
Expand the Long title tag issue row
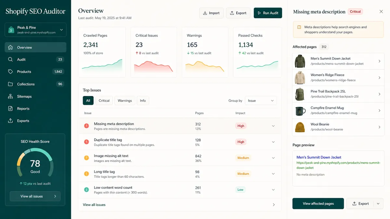click(x=273, y=174)
